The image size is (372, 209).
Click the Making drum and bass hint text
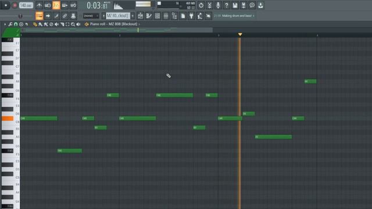[237, 16]
